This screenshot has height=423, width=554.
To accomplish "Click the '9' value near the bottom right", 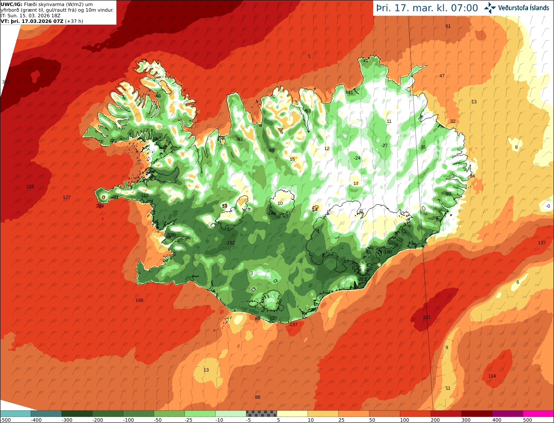I will pyautogui.click(x=447, y=348).
